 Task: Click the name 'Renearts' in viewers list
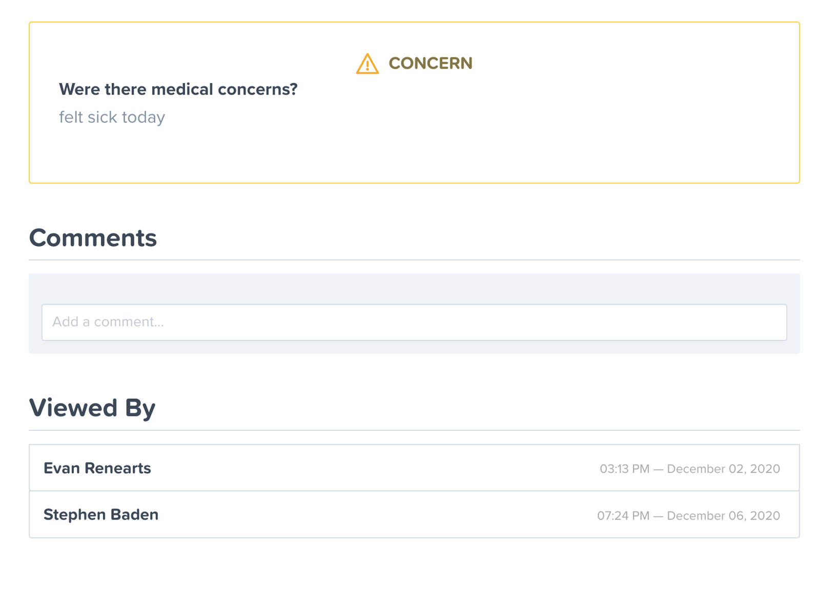[x=117, y=468]
